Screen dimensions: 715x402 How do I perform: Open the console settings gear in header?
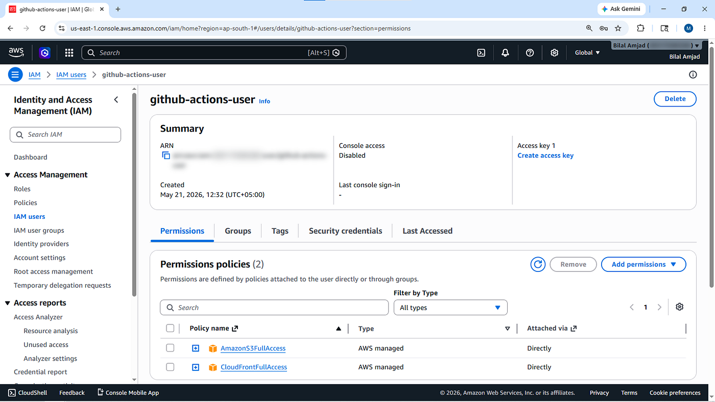(554, 53)
